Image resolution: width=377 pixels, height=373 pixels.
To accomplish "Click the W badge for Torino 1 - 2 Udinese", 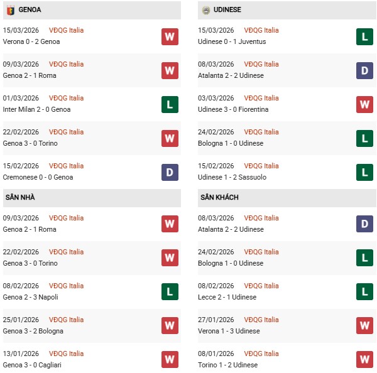I will click(x=364, y=360).
